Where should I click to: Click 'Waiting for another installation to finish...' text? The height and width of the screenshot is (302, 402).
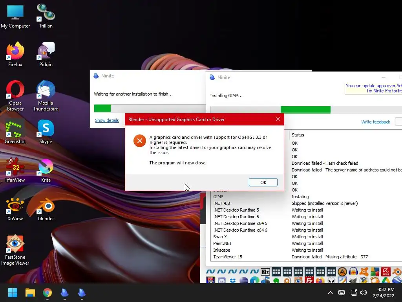pos(133,94)
